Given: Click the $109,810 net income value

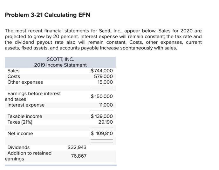Looking at the screenshot, I should pyautogui.click(x=102, y=134).
